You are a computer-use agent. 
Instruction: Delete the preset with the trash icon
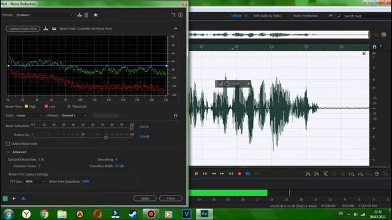86,15
